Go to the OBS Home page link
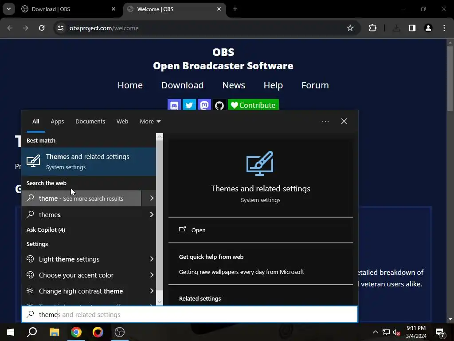The height and width of the screenshot is (341, 454). 130,85
